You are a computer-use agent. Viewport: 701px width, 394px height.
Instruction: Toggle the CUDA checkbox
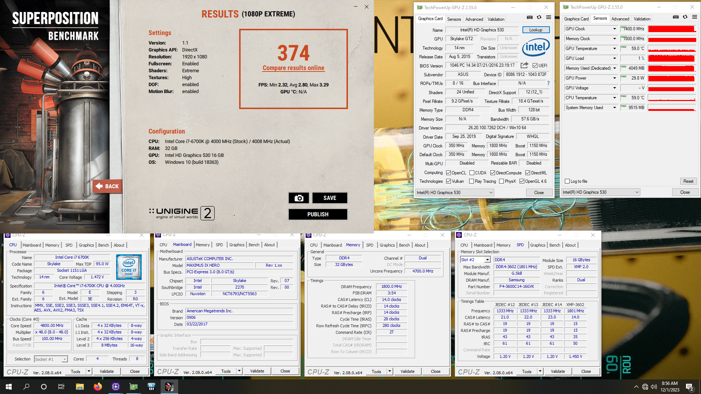472,173
